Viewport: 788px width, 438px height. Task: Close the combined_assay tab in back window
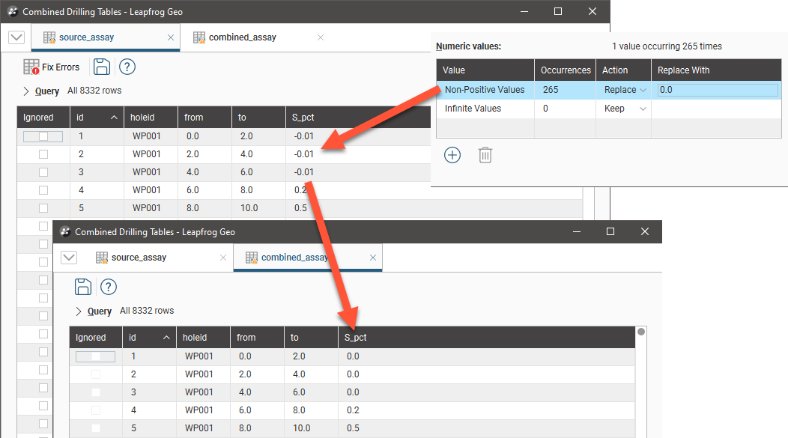320,37
